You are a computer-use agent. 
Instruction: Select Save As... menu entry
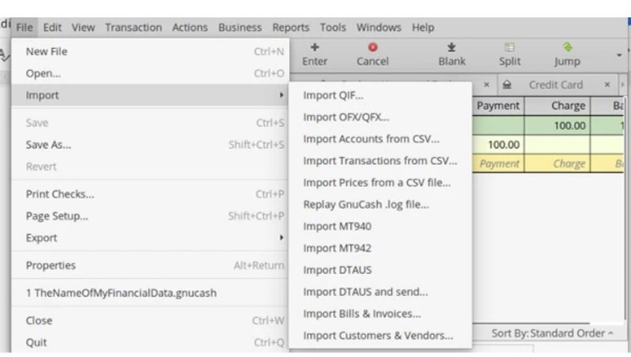click(x=149, y=145)
